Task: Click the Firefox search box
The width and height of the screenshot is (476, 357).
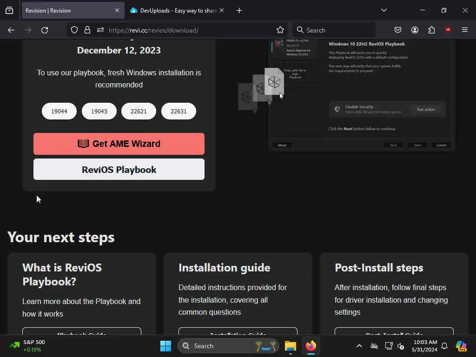Action: coord(334,30)
